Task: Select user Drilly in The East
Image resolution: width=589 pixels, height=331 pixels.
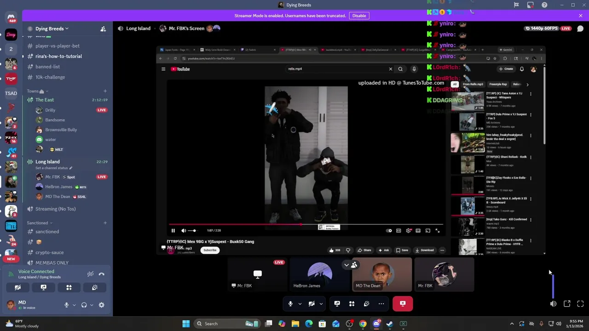Action: point(50,110)
